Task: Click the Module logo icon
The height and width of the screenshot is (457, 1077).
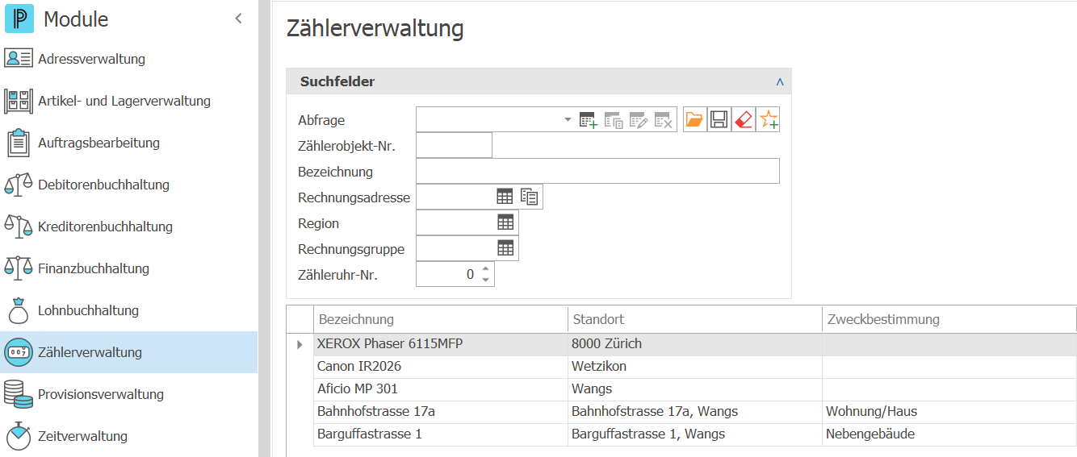Action: click(x=19, y=19)
